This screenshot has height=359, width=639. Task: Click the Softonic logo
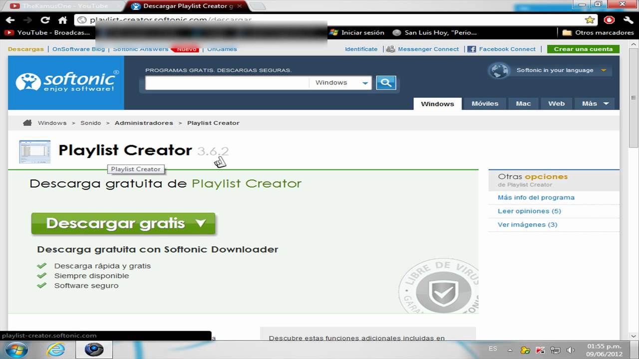pyautogui.click(x=67, y=82)
